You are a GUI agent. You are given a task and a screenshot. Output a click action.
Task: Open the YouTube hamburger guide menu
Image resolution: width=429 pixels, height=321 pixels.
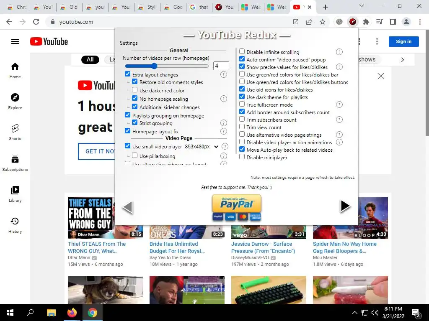click(x=15, y=41)
